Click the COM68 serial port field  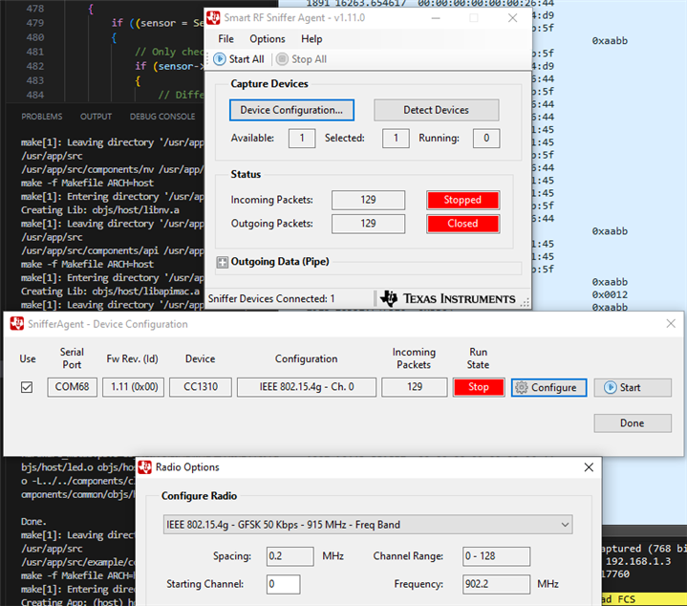point(72,387)
